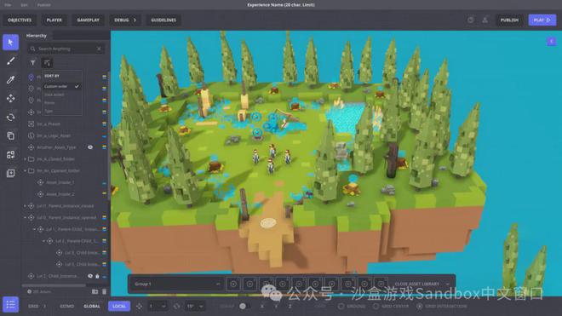
Task: Flip the snap toggle switch in bottom bar
Action: point(244,307)
